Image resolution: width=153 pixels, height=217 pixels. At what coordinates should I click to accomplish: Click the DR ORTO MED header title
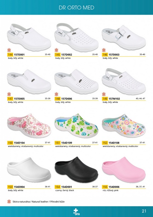point(76,8)
